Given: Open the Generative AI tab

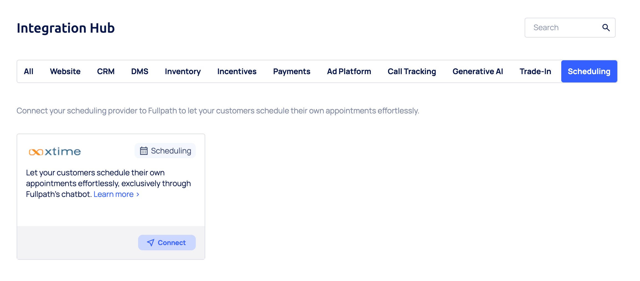Looking at the screenshot, I should click(x=478, y=71).
